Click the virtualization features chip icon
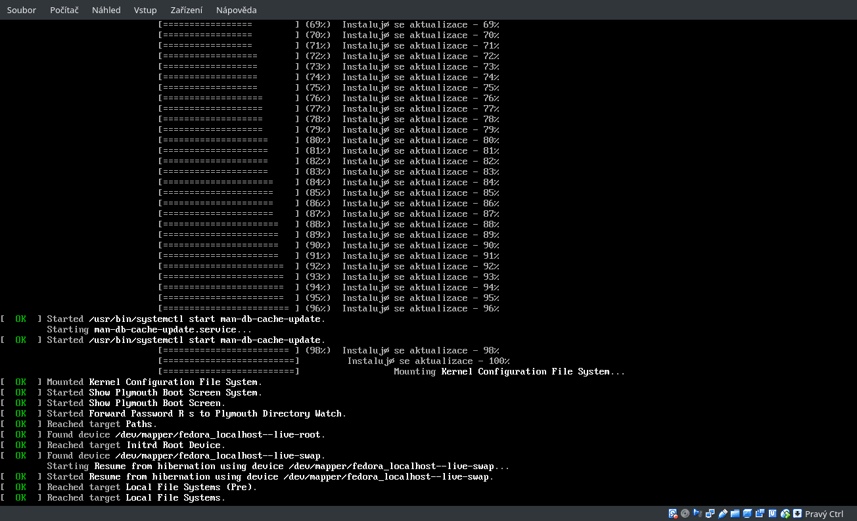857x521 pixels. [x=773, y=513]
